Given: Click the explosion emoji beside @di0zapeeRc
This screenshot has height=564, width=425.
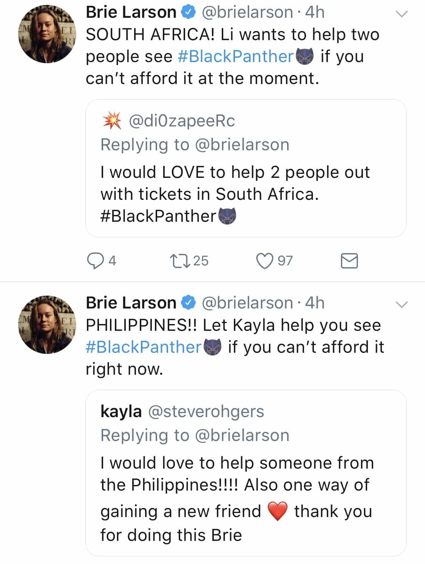Looking at the screenshot, I should tap(112, 120).
